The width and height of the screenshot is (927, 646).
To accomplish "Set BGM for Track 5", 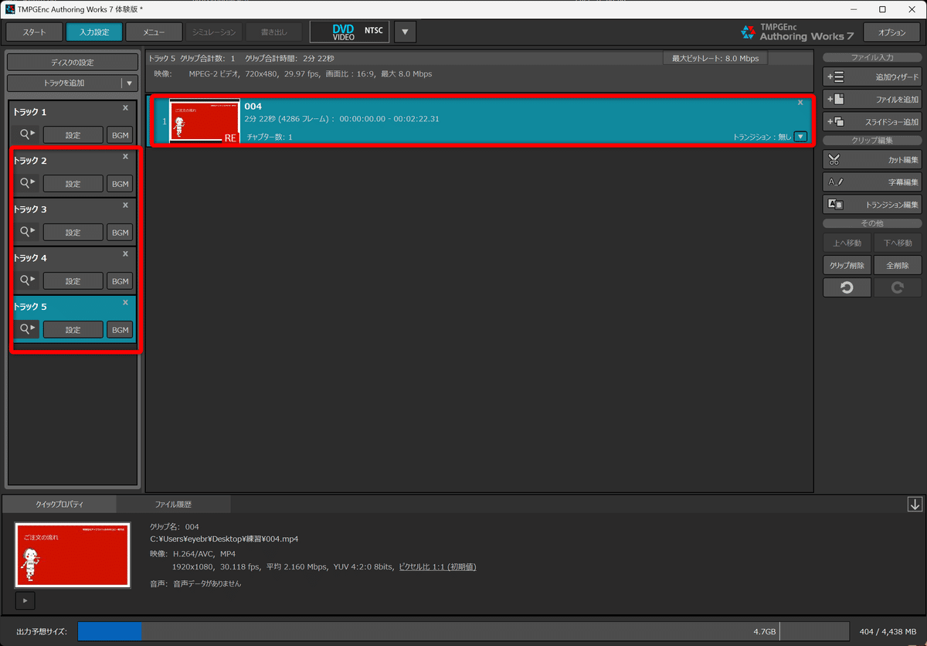I will (x=120, y=330).
